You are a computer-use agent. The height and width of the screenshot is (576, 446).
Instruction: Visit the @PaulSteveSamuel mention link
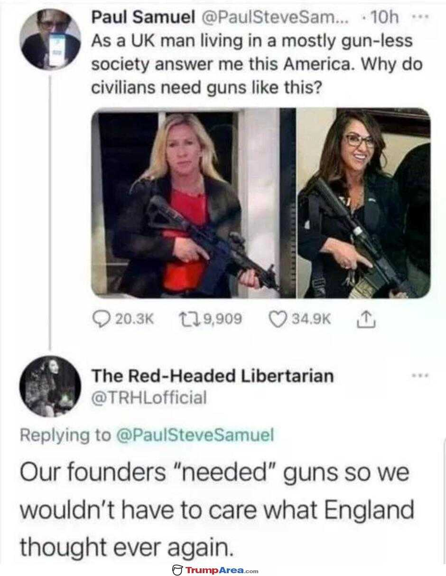[x=195, y=434]
